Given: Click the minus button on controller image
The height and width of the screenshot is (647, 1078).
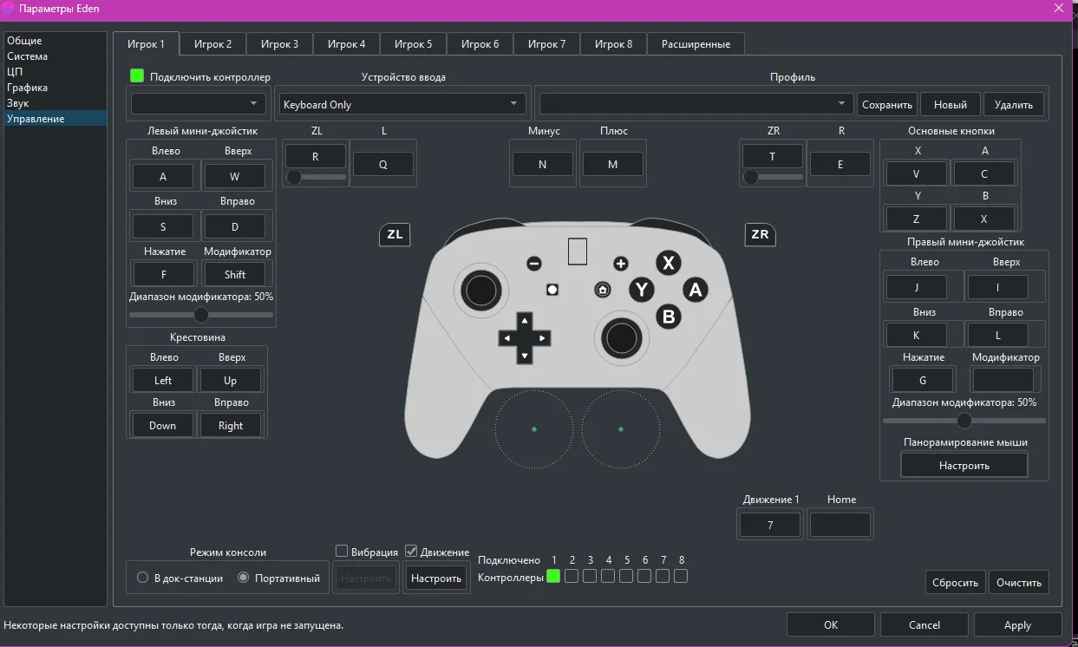Looking at the screenshot, I should coord(534,264).
